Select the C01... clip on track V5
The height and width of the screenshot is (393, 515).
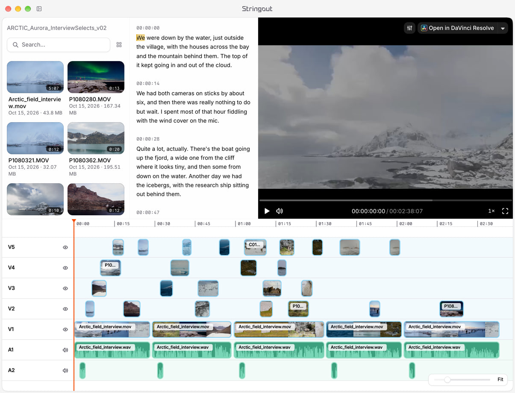[255, 247]
